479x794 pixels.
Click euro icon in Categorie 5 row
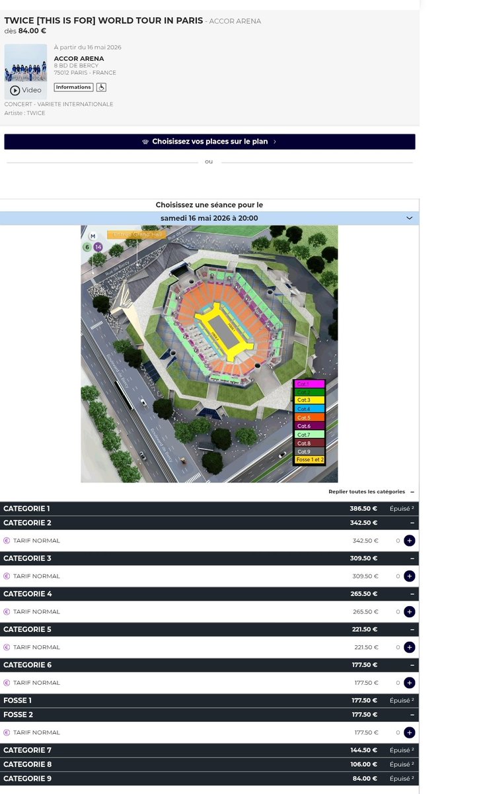pos(7,647)
